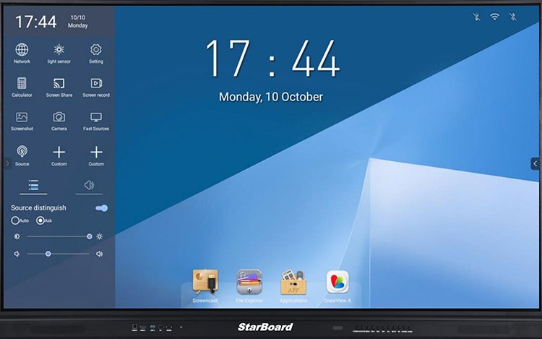Open the Camera
Screen dimensions: 542x339
(x=59, y=121)
